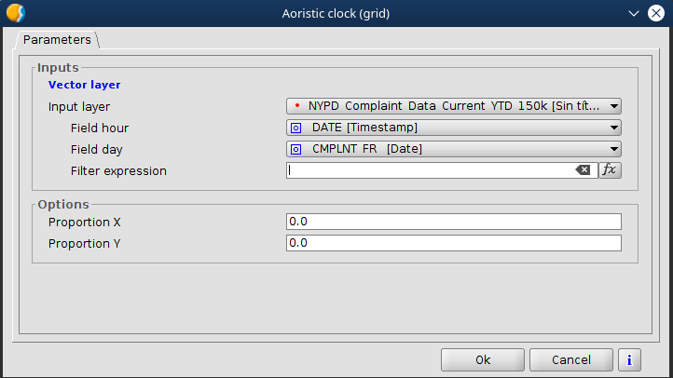Image resolution: width=673 pixels, height=378 pixels.
Task: Click the Vector layer heading
Action: tap(84, 85)
